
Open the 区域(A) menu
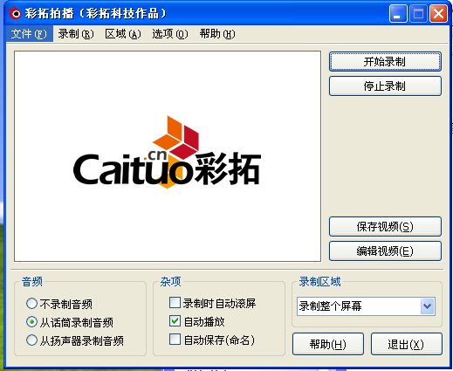(123, 34)
